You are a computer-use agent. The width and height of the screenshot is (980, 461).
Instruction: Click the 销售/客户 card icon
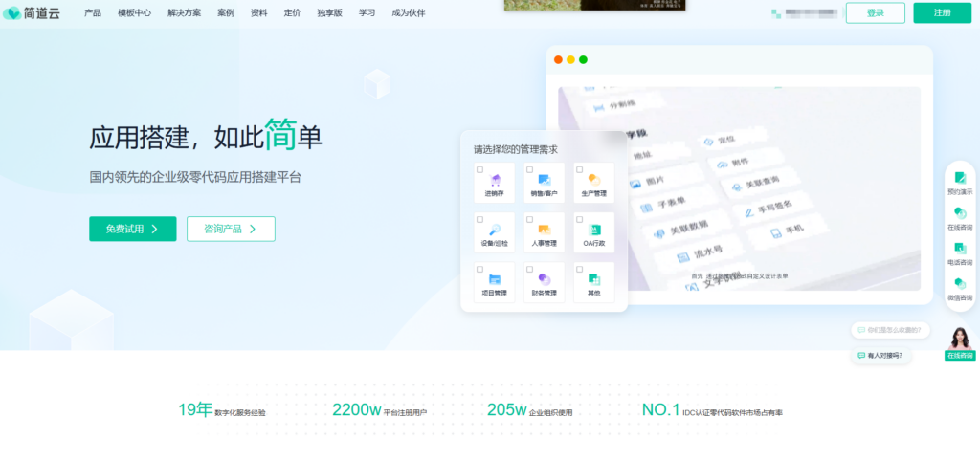click(544, 180)
